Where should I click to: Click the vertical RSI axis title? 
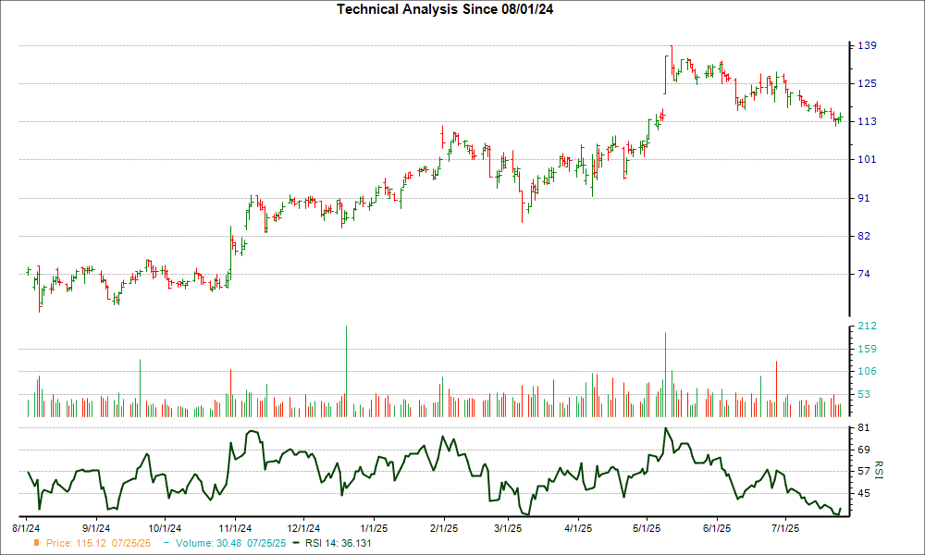(x=879, y=471)
